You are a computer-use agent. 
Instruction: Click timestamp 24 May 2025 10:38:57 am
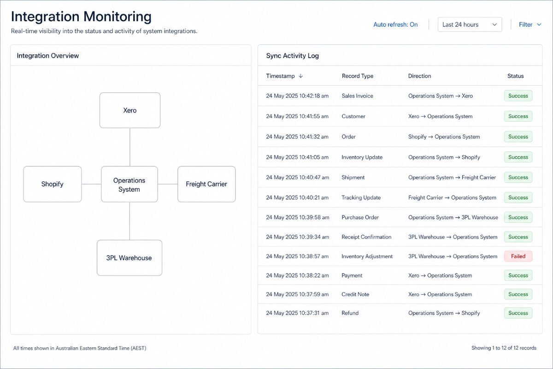[297, 256]
